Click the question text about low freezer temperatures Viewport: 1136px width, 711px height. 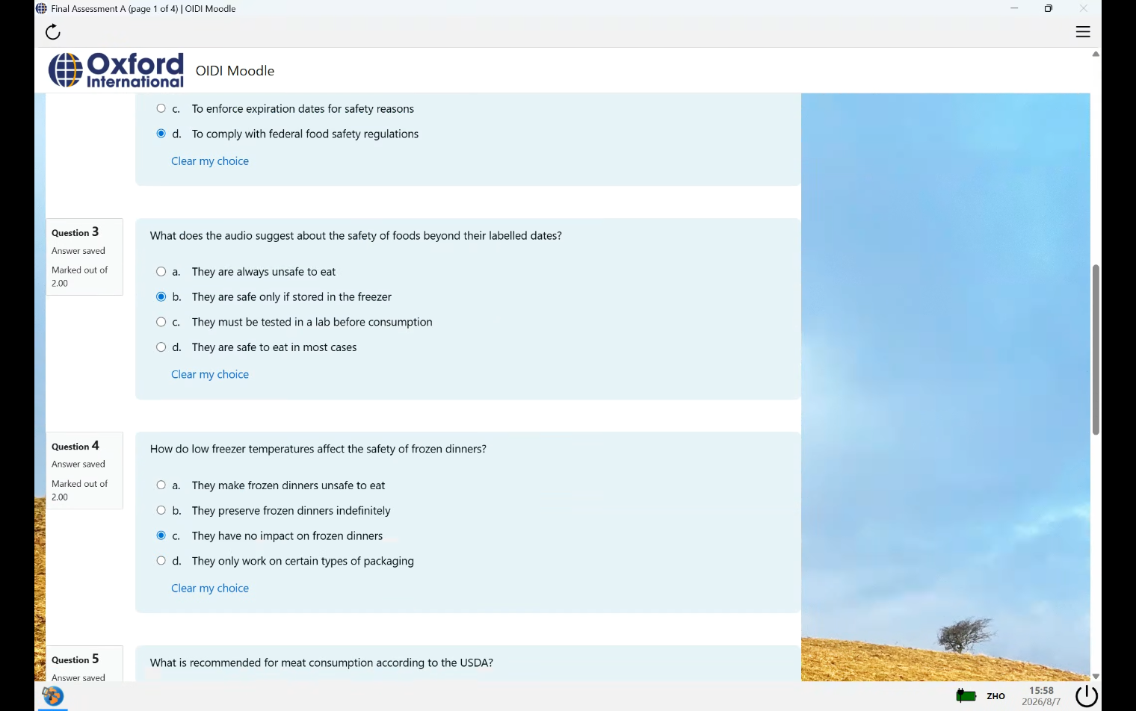click(318, 450)
